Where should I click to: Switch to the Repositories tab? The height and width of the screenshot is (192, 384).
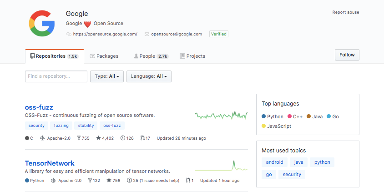coord(54,56)
